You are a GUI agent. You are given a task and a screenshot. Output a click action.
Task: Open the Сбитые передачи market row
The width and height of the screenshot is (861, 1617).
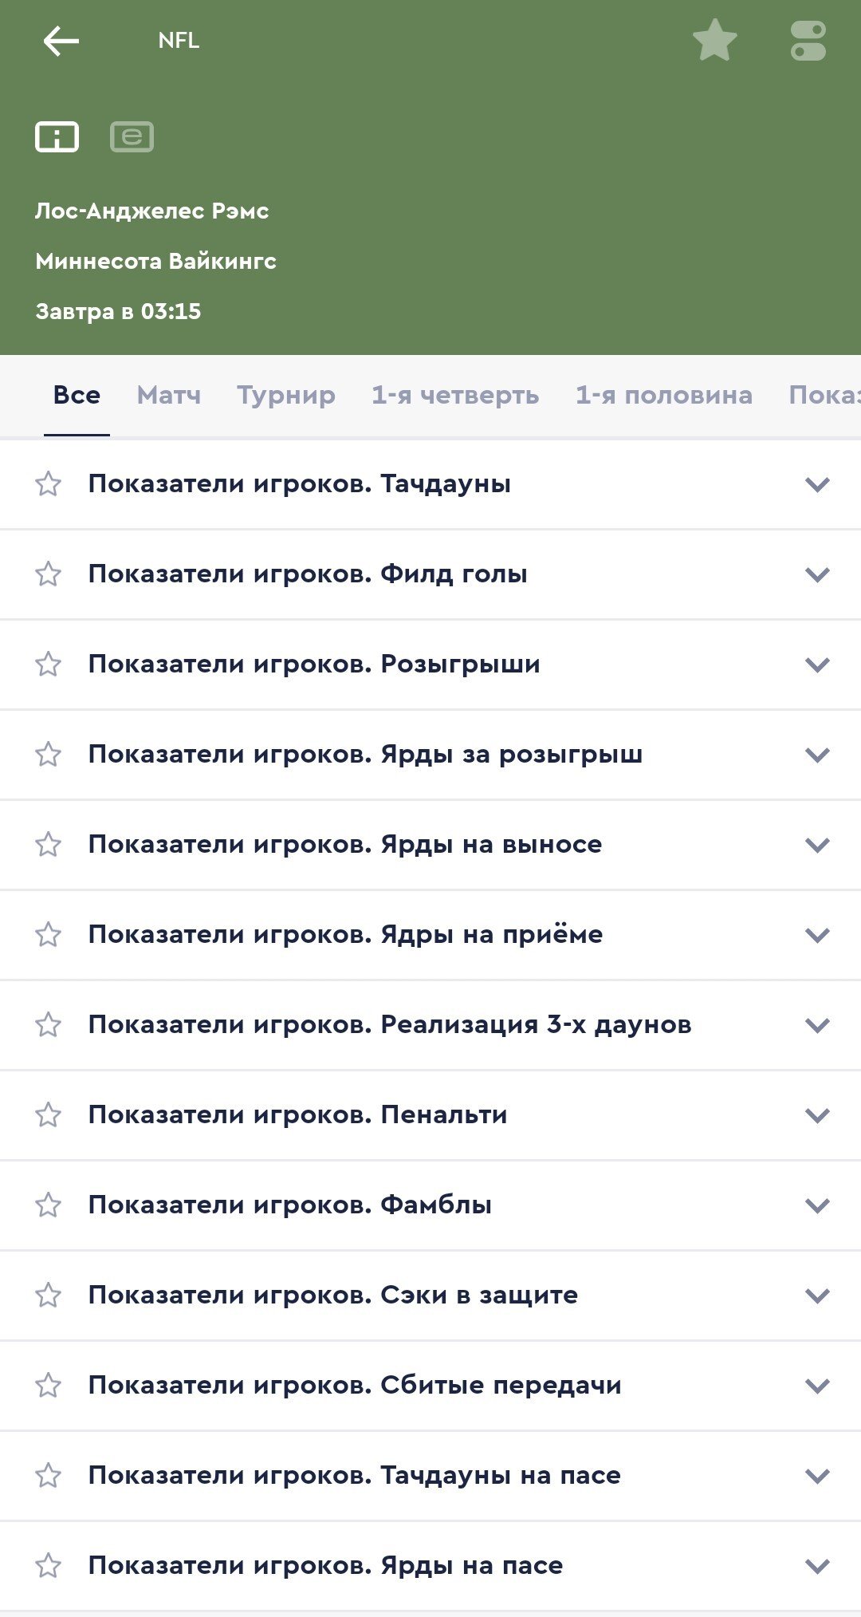pyautogui.click(x=355, y=1386)
